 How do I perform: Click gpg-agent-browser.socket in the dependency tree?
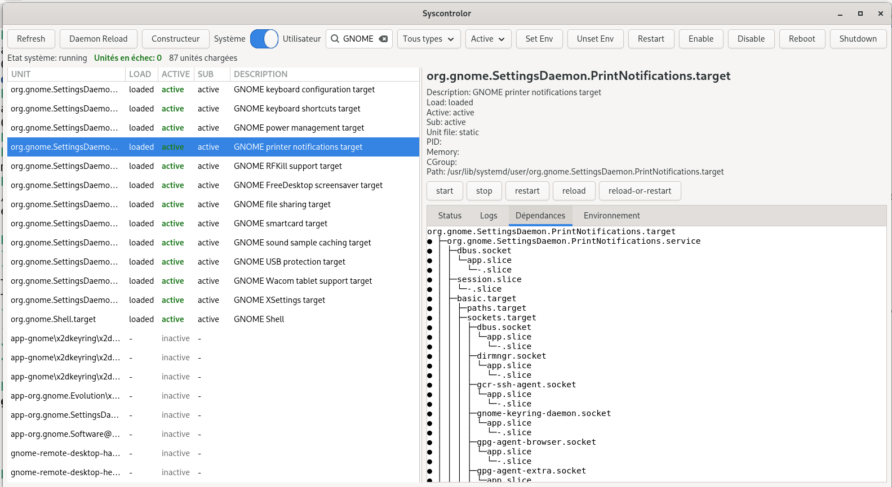pyautogui.click(x=536, y=442)
